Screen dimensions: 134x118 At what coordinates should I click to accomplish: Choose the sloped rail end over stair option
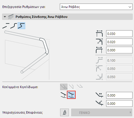click(x=64, y=95)
